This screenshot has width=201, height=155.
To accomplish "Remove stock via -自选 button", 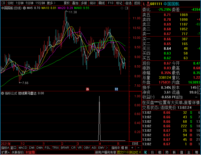I will pos(128,3).
